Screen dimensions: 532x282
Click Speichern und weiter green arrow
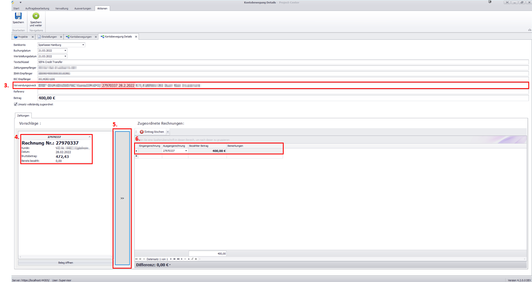click(x=36, y=16)
